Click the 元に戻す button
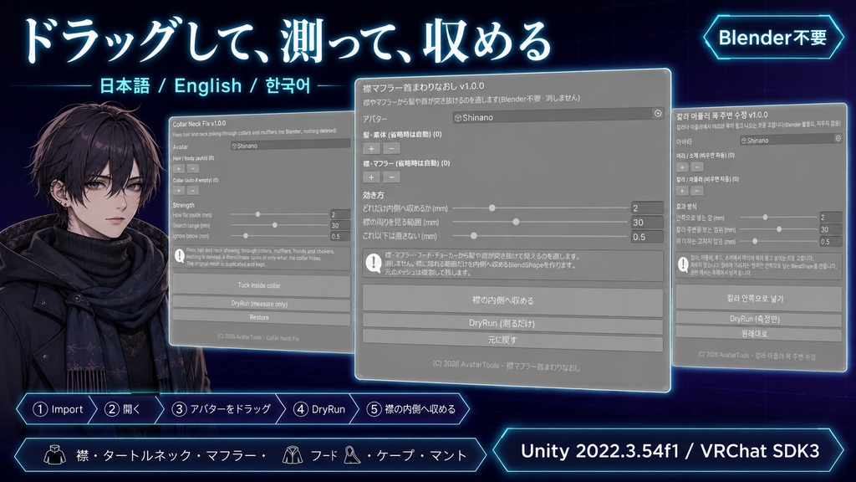Image resolution: width=856 pixels, height=482 pixels. click(512, 340)
